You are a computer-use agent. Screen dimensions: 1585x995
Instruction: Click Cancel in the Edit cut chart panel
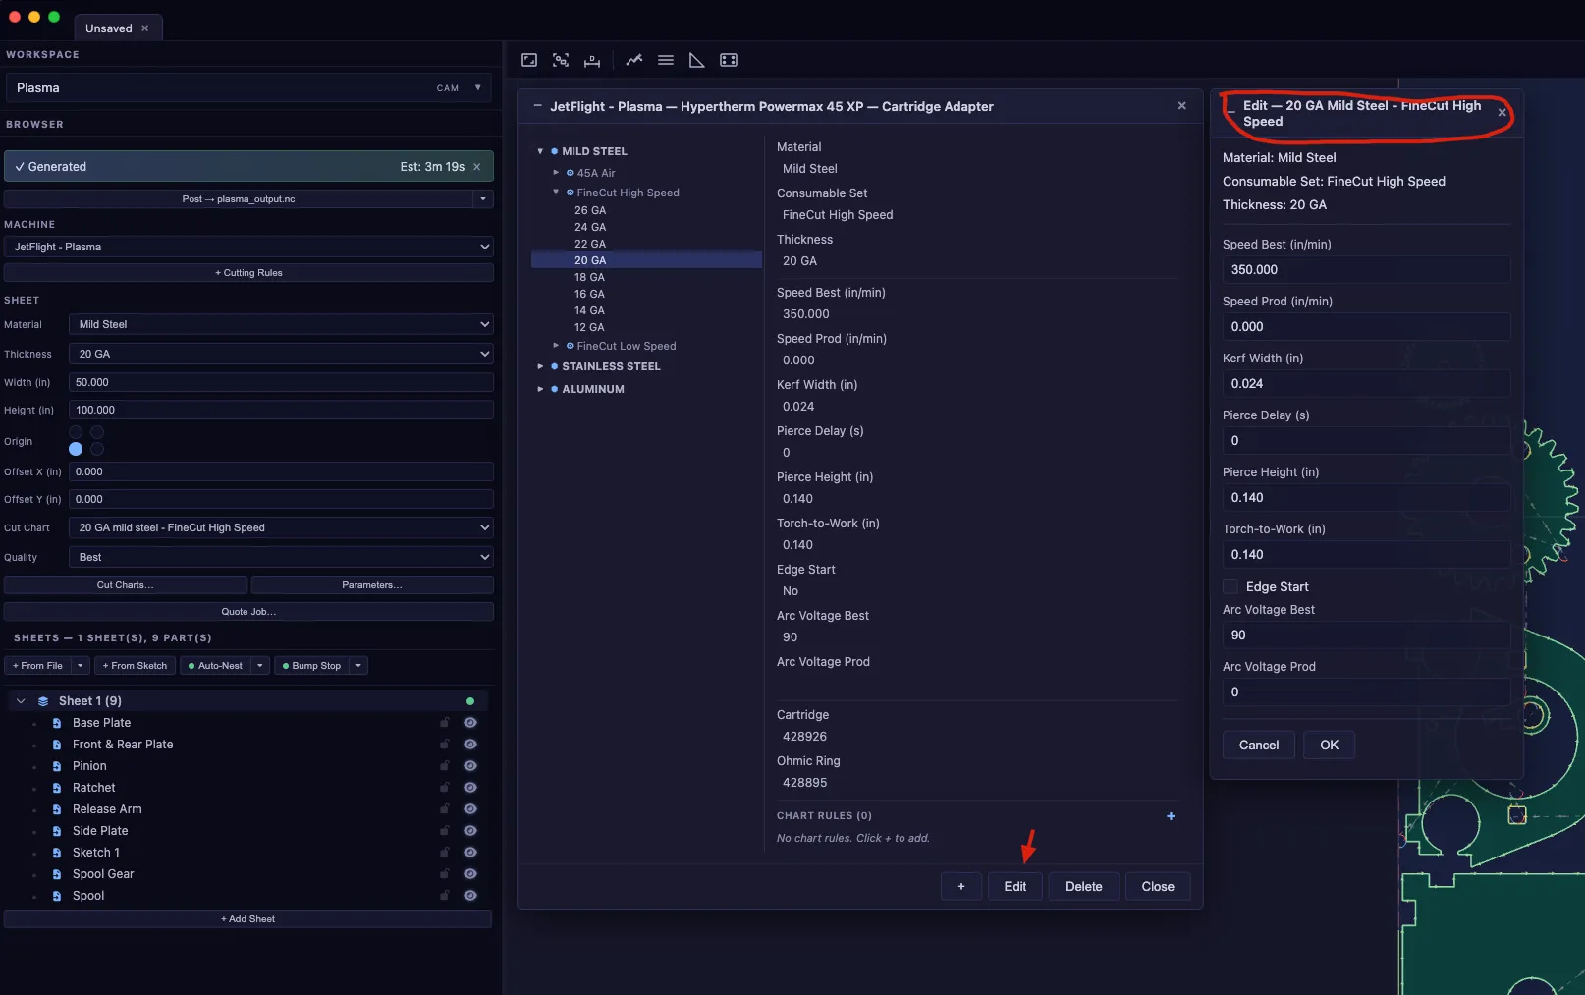[x=1259, y=745]
